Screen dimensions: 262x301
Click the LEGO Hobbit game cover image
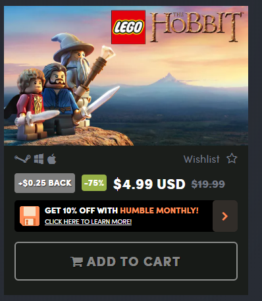point(126,76)
